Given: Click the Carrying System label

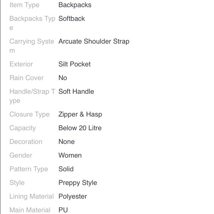Looking at the screenshot, I should tap(32, 46).
